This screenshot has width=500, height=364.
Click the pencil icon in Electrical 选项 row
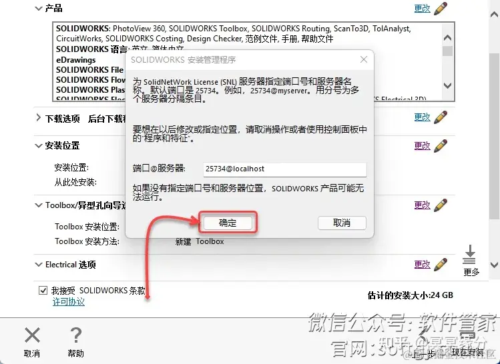coord(441,264)
